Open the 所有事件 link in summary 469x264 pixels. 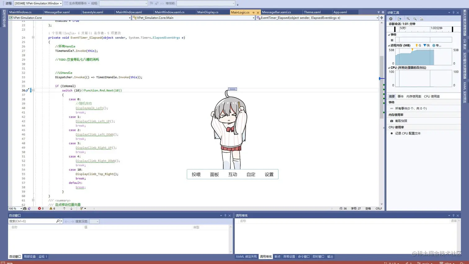click(x=411, y=109)
